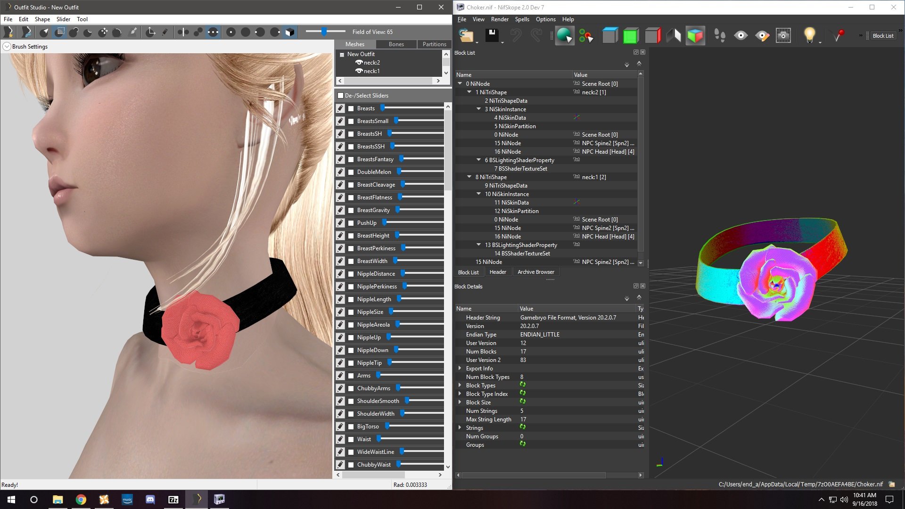Select the deflate brush tool
Viewport: 905px width, 509px height.
(88, 32)
